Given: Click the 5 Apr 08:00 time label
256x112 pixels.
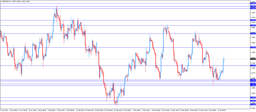Looking at the screenshot, I should (x=212, y=110).
